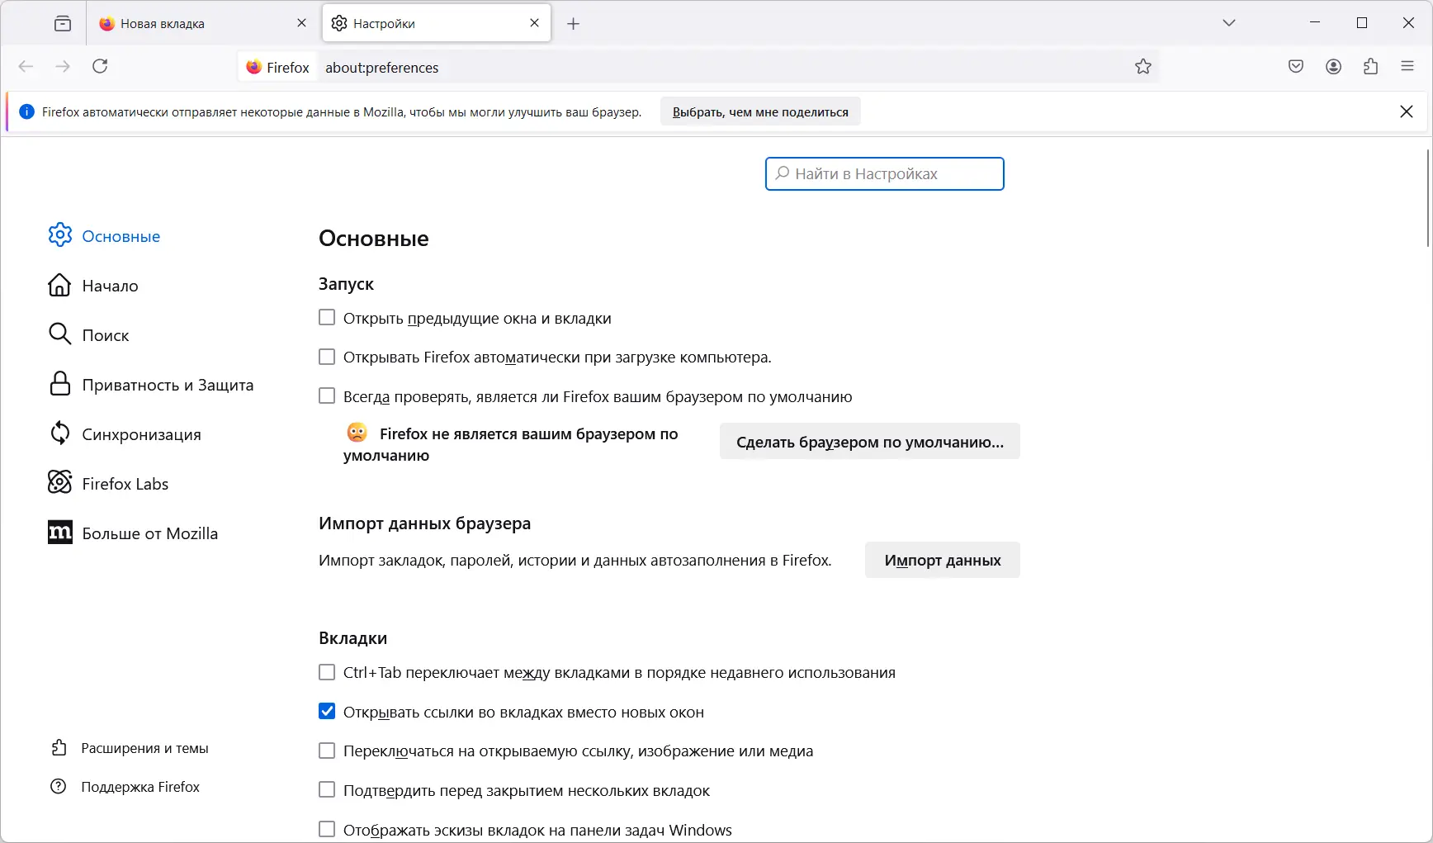
Task: Open the Начало settings section
Action: point(109,285)
